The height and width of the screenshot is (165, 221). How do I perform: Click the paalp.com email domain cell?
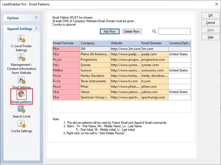155,54
